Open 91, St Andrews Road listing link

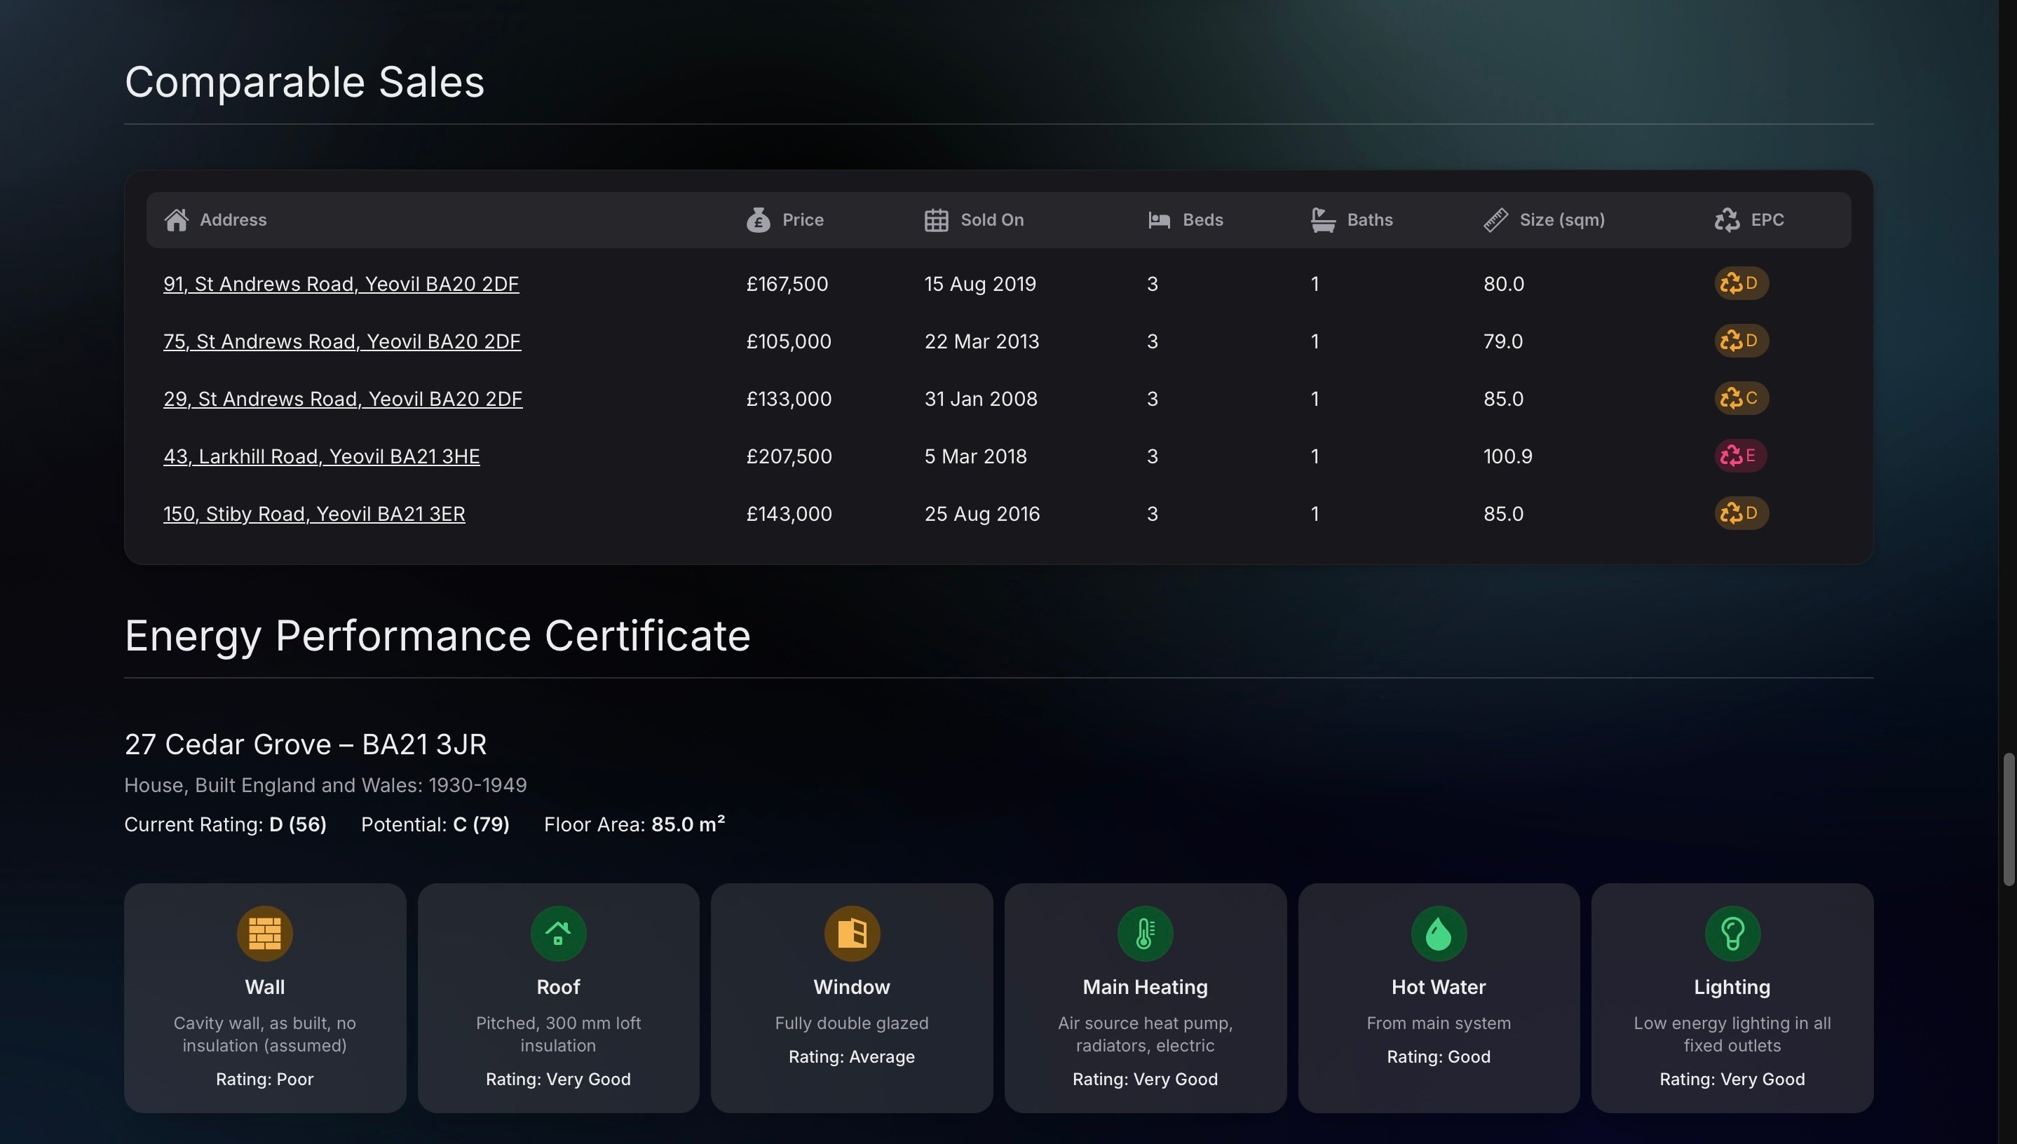341,284
